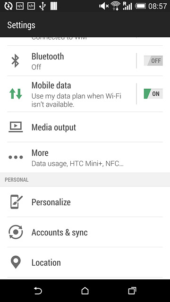The height and width of the screenshot is (302, 170).
Task: Tap the Accounts & sync circular icon
Action: pos(16,232)
